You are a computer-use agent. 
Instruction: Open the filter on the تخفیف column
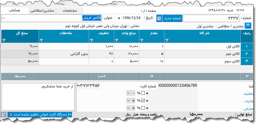pos(92,40)
